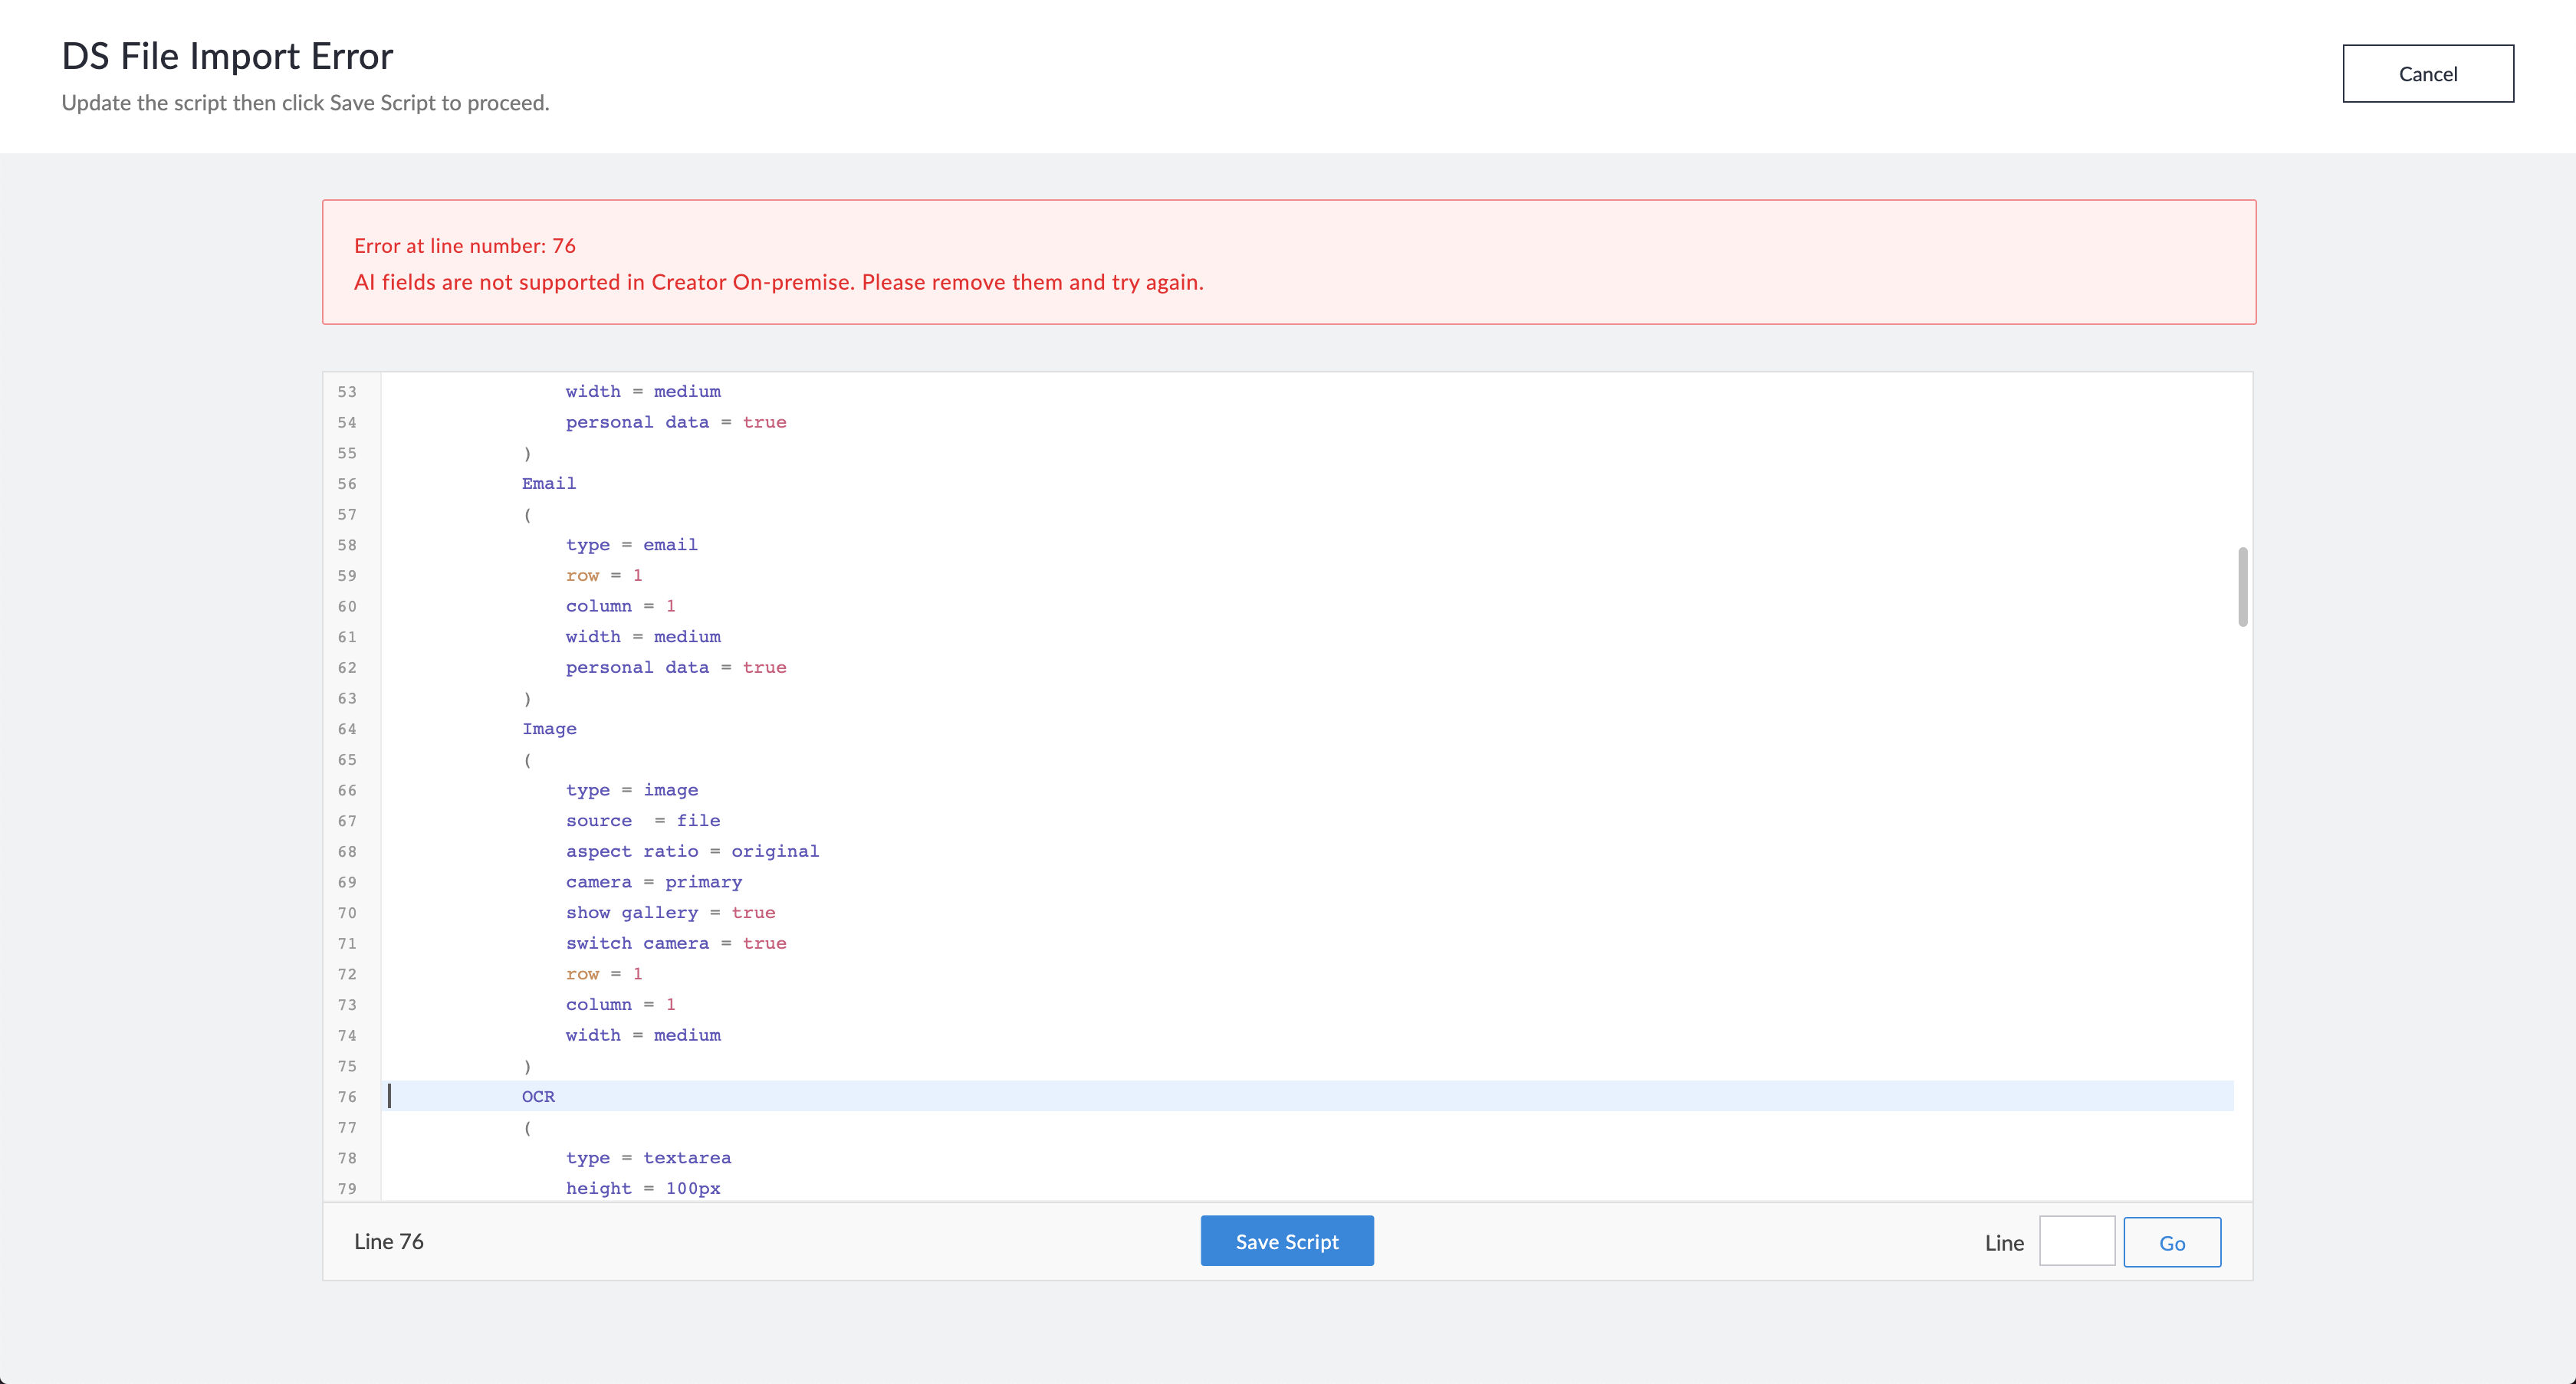Click the 'type = email' code line
Viewport: 2576px width, 1384px height.
pyautogui.click(x=631, y=545)
